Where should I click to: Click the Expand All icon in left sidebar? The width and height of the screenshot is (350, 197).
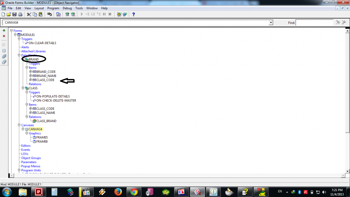4,56
